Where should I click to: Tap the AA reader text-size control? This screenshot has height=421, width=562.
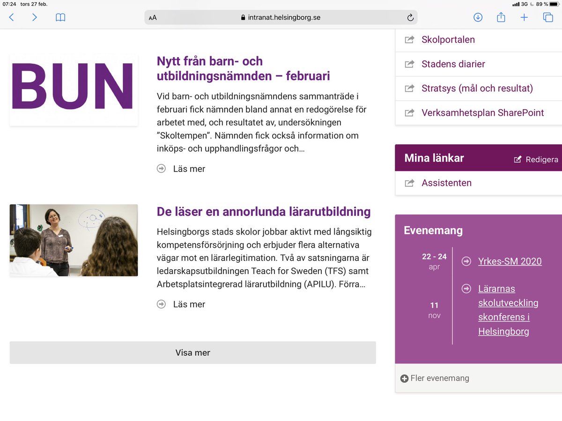click(153, 18)
